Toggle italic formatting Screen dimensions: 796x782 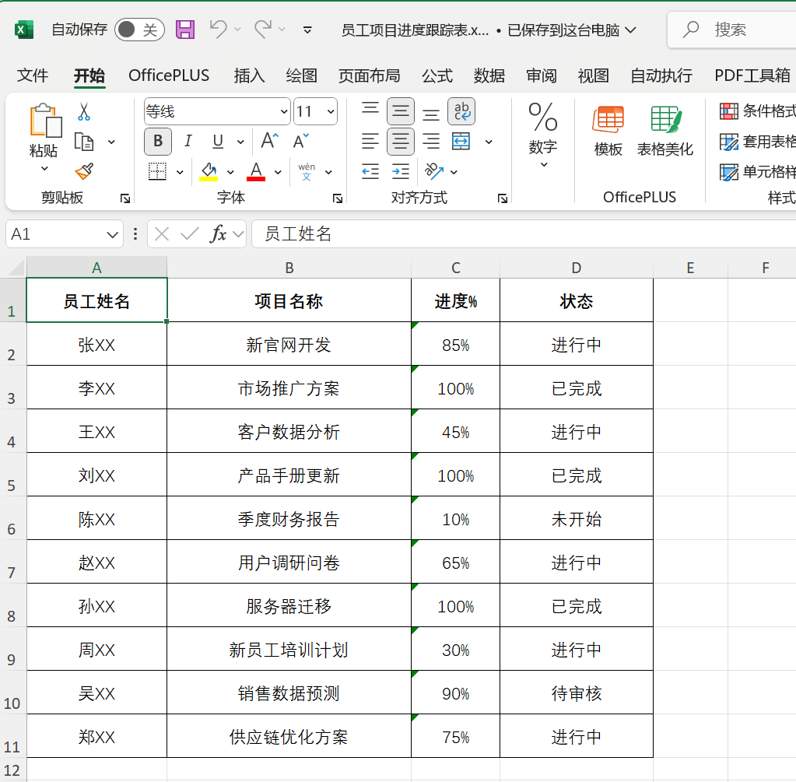pos(188,142)
